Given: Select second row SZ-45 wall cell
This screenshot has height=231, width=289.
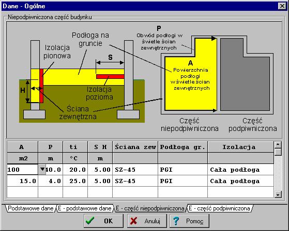Looking at the screenshot, I should pos(135,181).
